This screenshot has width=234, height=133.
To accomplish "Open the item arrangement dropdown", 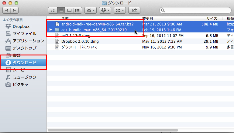I will (120, 10).
